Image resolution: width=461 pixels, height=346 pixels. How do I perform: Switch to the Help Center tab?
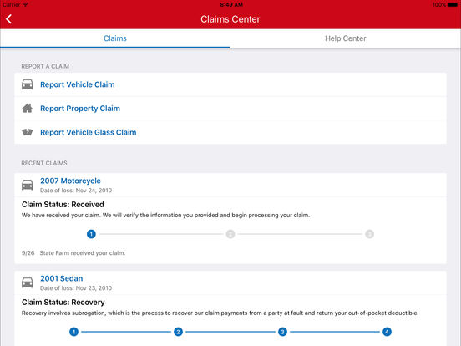click(346, 38)
